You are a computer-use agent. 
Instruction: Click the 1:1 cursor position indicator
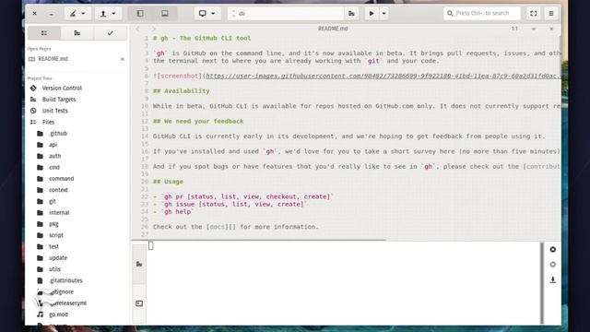pos(514,29)
